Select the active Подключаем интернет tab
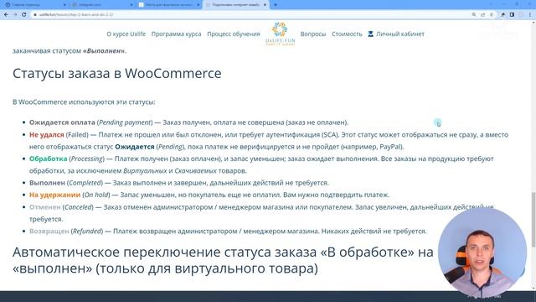 click(x=236, y=5)
